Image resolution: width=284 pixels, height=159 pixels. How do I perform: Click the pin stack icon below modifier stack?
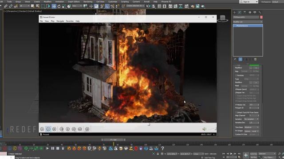(235, 59)
